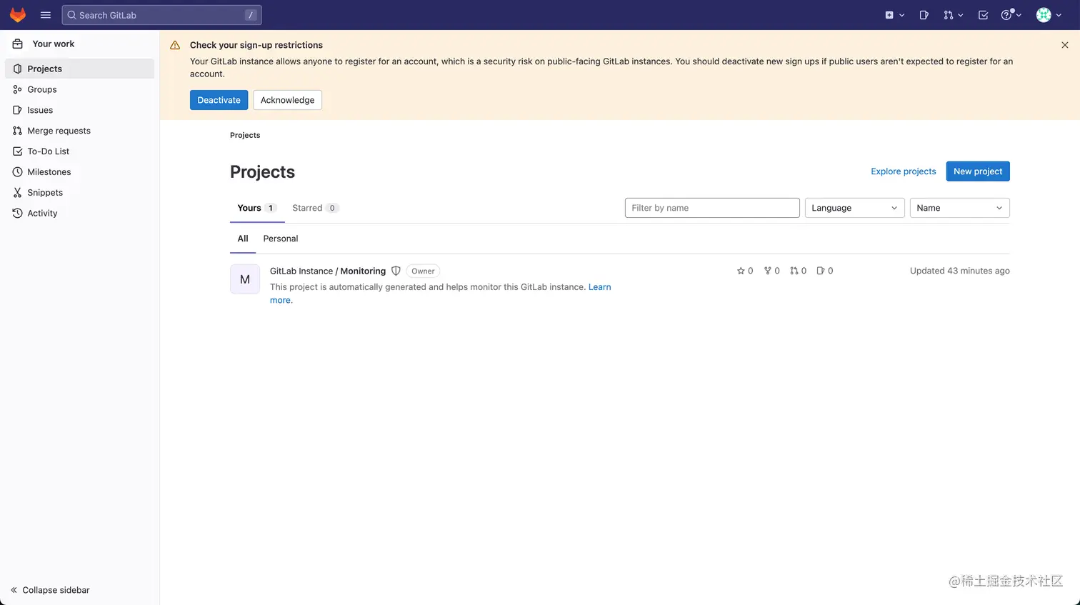Click the New project button
Viewport: 1080px width, 605px height.
tap(978, 171)
